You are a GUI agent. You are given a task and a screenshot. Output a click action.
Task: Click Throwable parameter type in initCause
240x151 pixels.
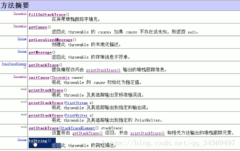pos(61,78)
